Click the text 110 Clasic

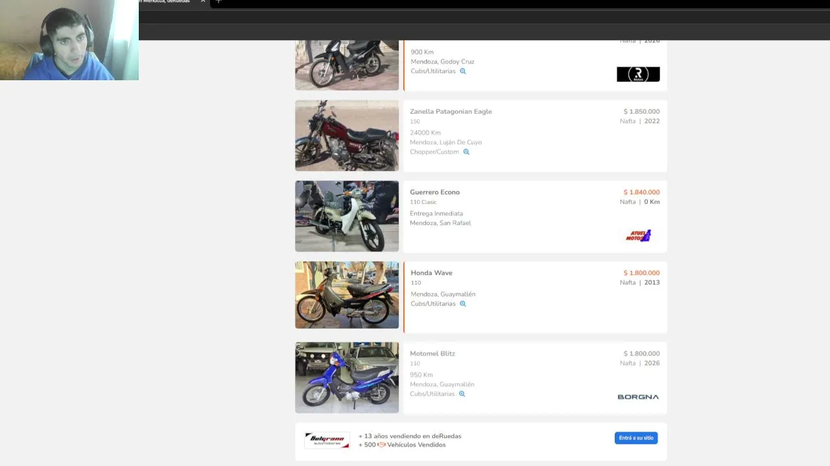(x=423, y=202)
